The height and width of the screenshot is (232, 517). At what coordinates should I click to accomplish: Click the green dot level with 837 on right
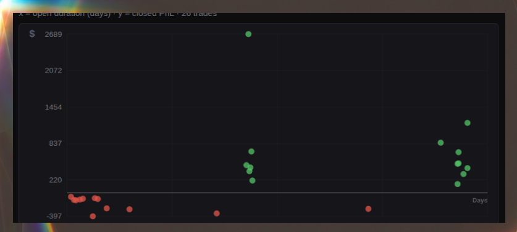pyautogui.click(x=440, y=143)
